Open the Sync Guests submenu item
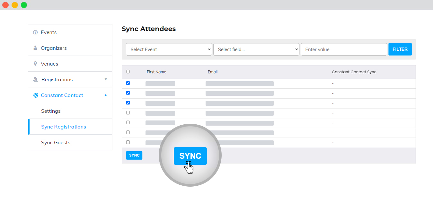The image size is (433, 204). (x=70, y=142)
